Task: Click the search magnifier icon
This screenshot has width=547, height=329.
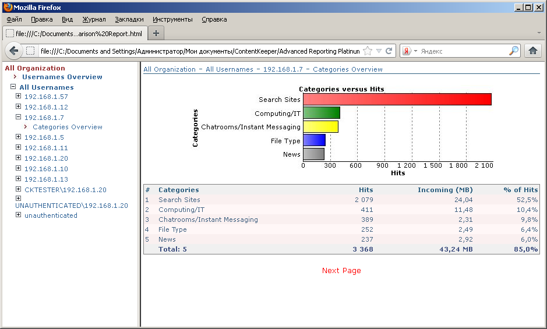Action: coord(513,51)
